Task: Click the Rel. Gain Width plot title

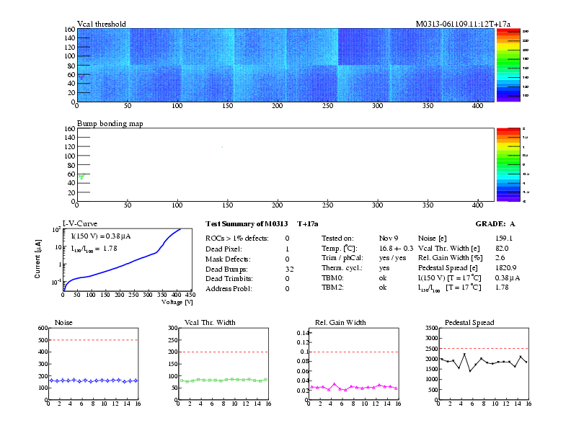Action: 337,322
